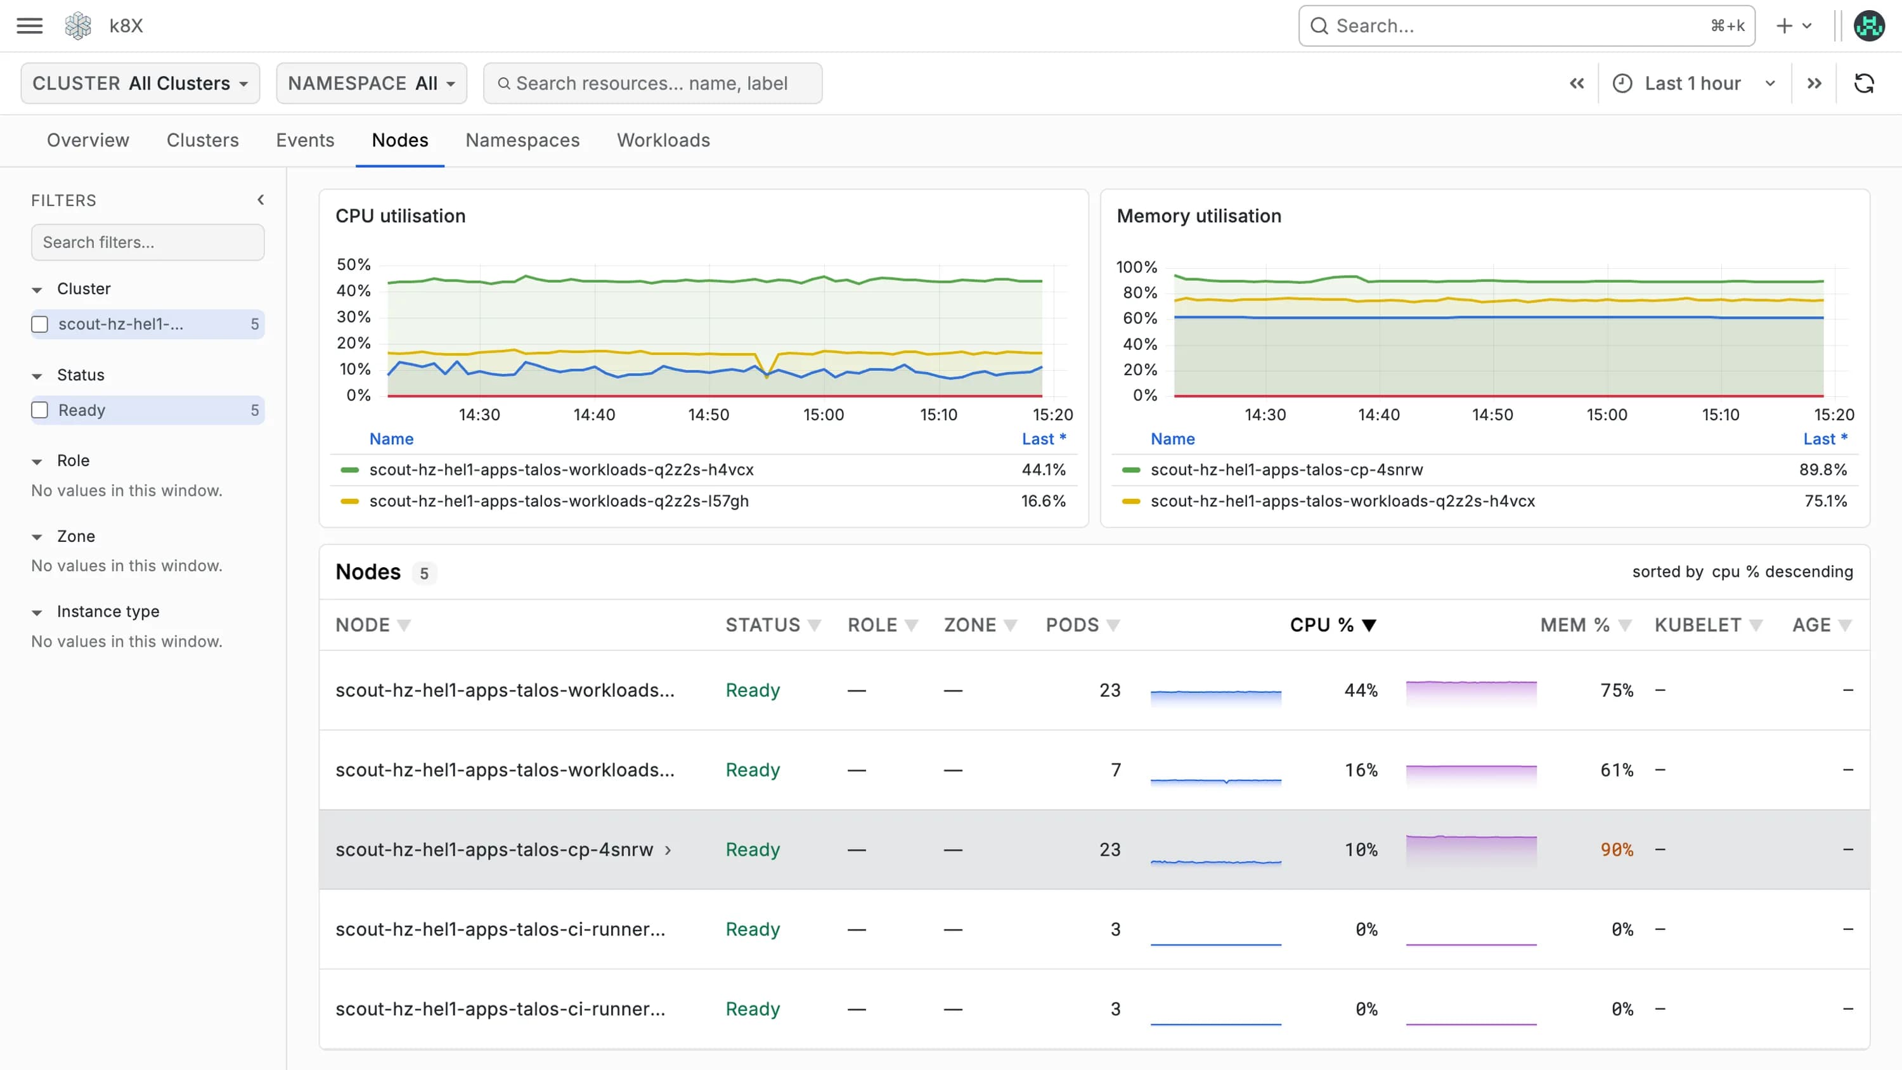
Task: Click the Search filters input
Action: [x=148, y=242]
